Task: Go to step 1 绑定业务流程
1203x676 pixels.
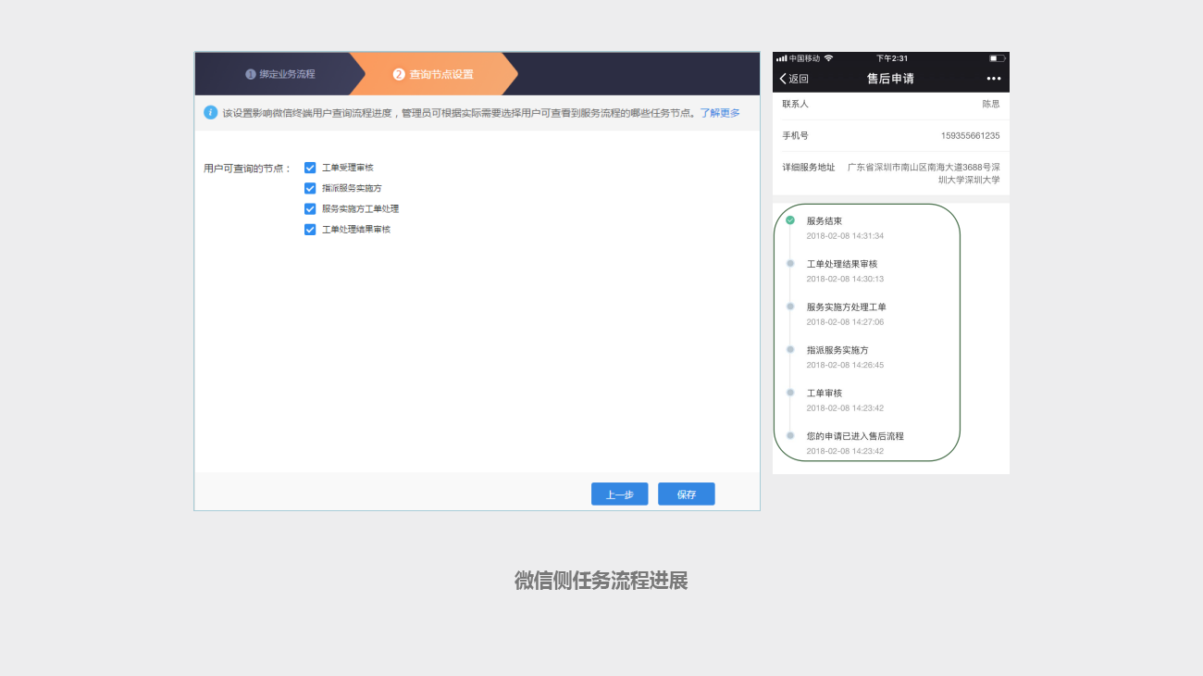Action: [x=280, y=74]
